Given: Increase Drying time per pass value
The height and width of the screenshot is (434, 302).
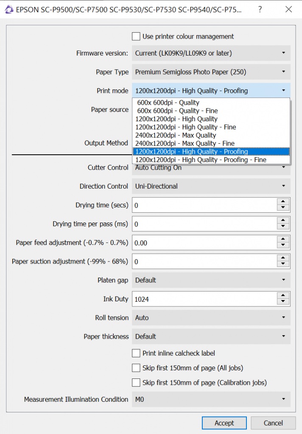Looking at the screenshot, I should pos(283,220).
